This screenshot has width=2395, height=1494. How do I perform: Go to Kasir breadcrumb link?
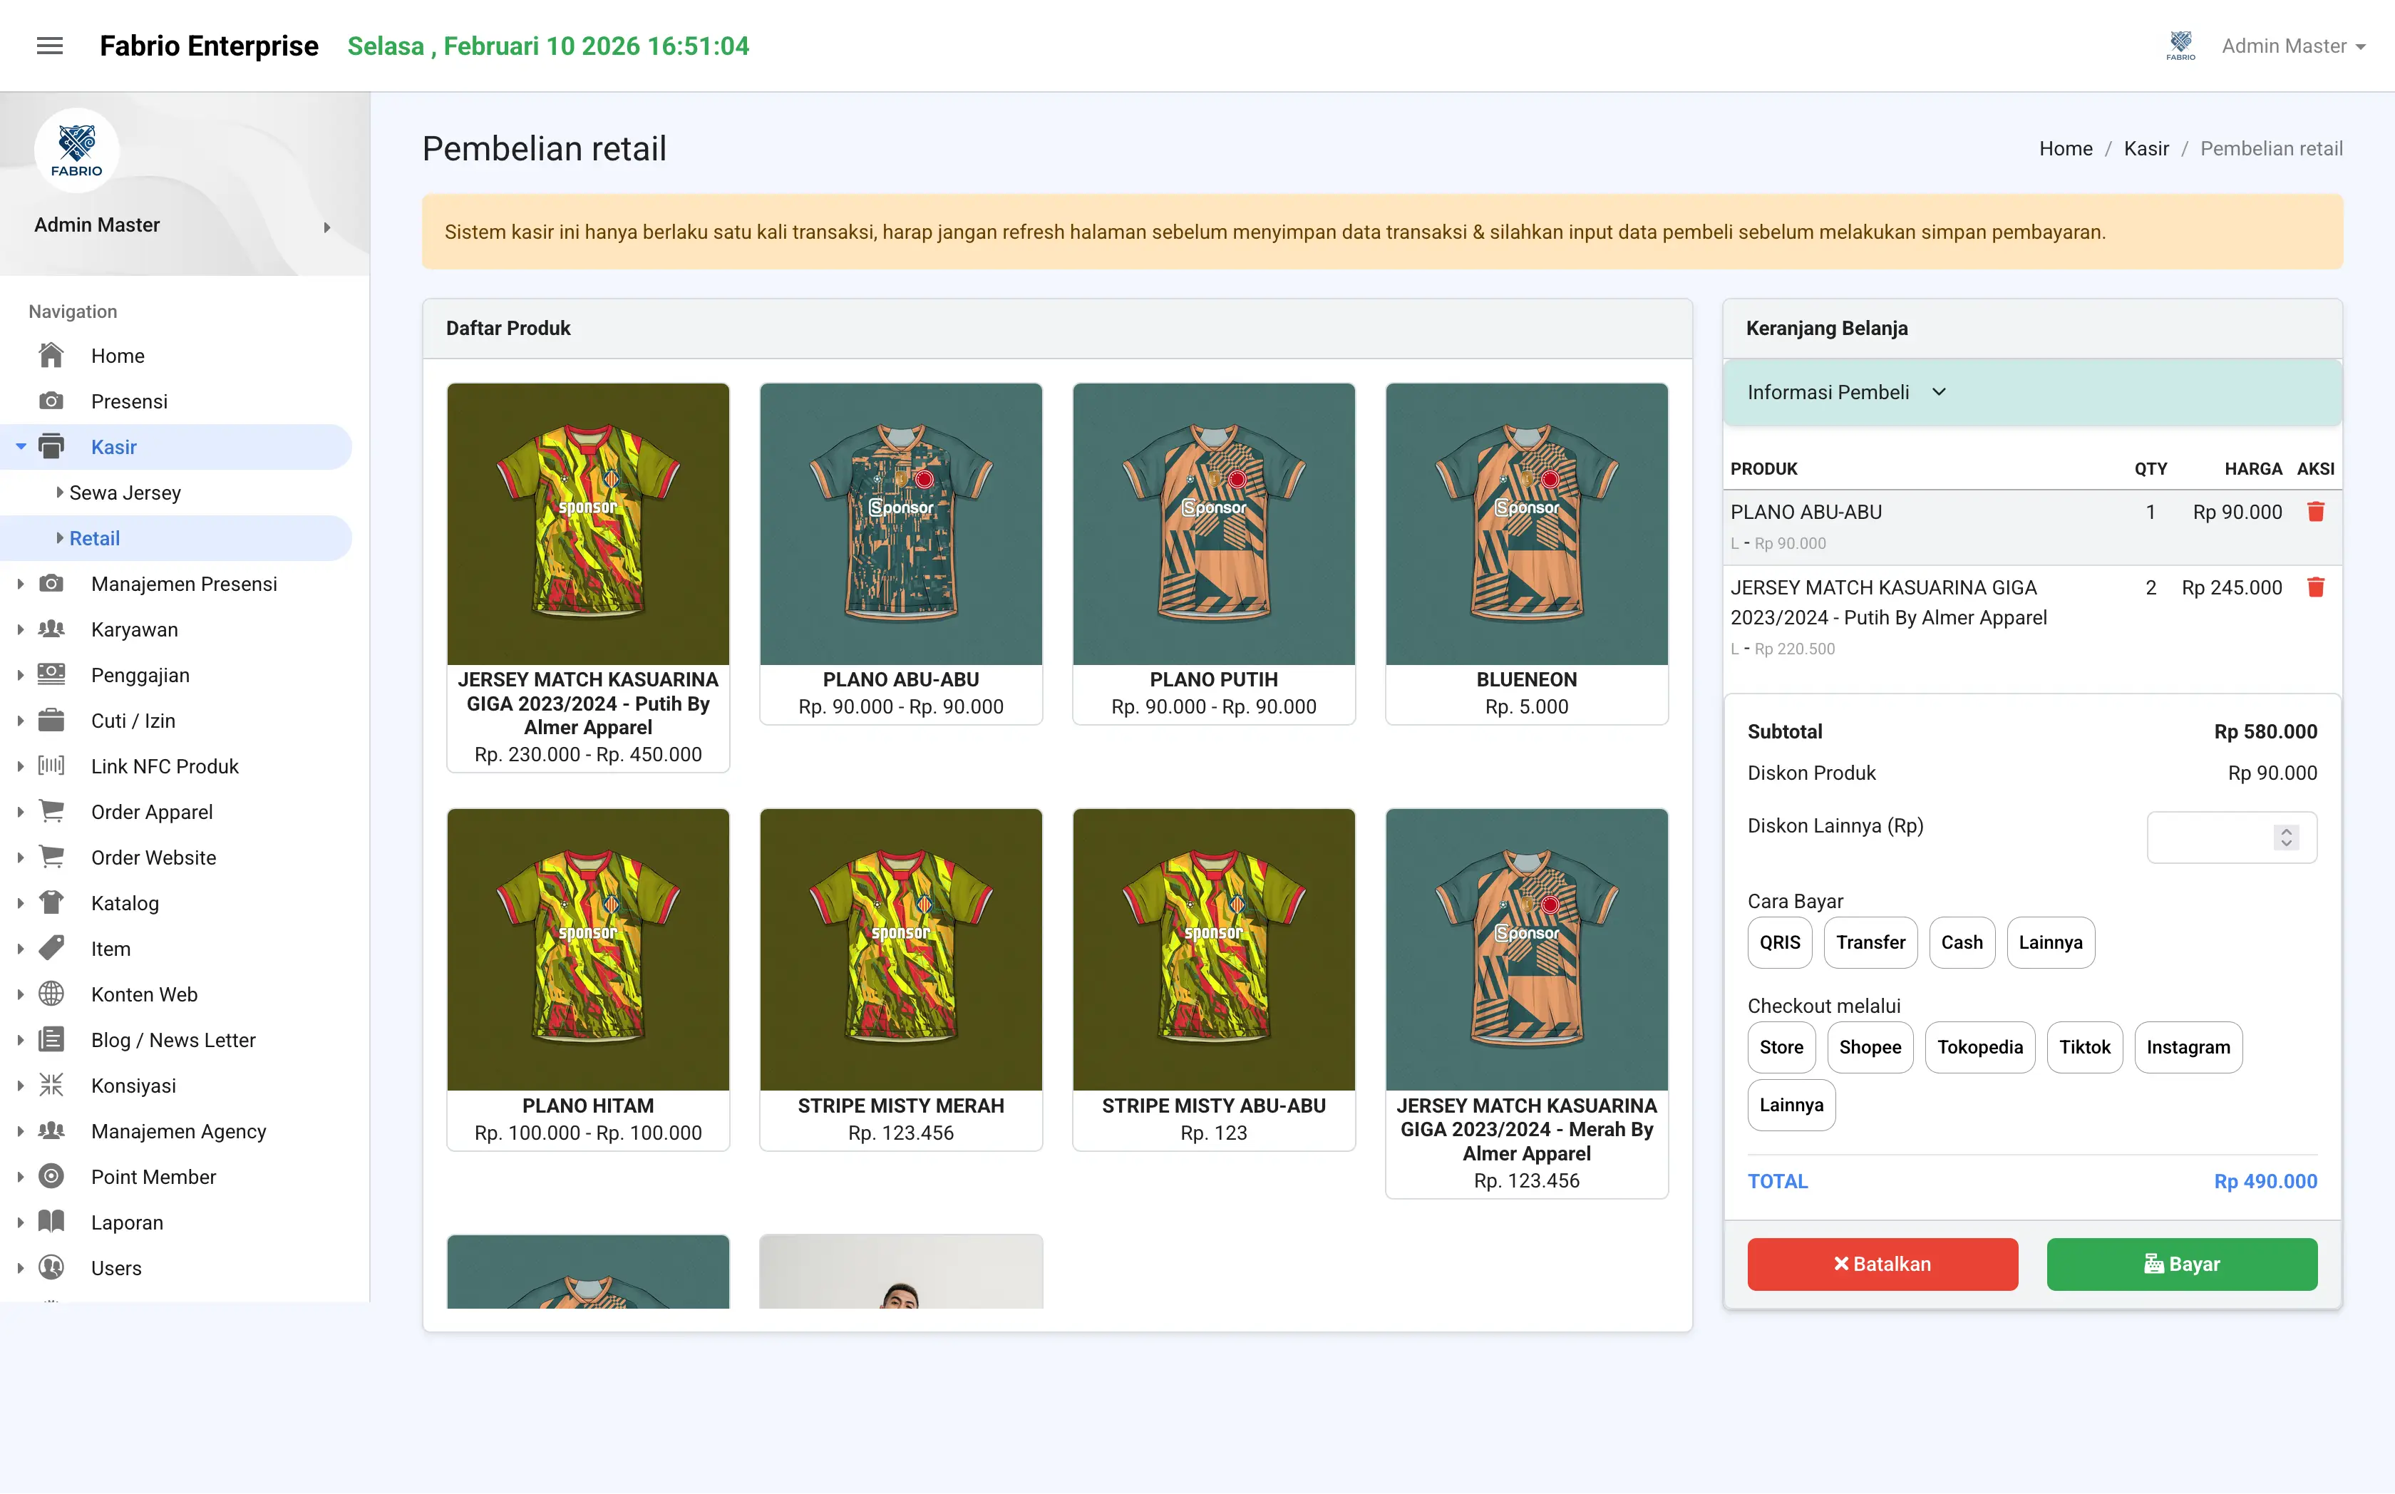coord(2146,148)
